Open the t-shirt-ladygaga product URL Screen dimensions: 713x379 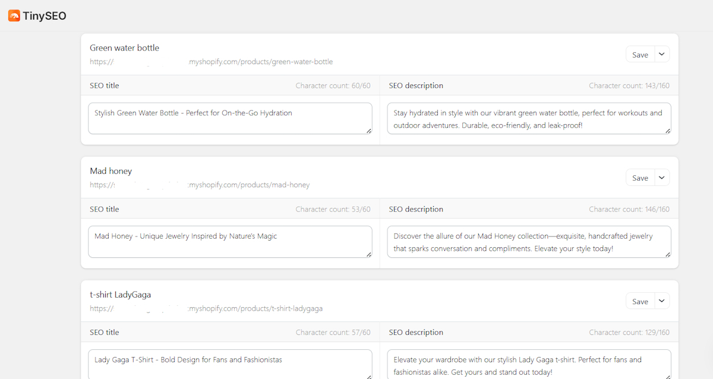click(206, 308)
